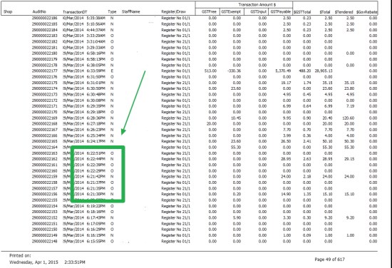Select audit number 290000022148 in the last row
The height and width of the screenshot is (268, 392).
tap(44, 241)
